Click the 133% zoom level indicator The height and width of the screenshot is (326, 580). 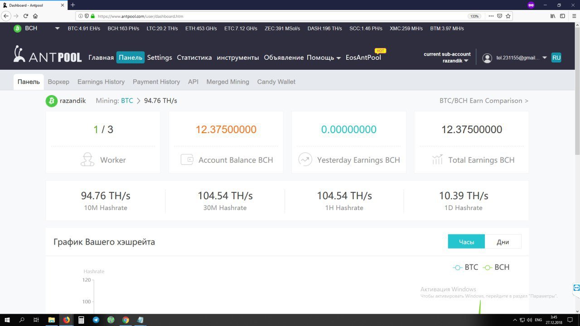pyautogui.click(x=474, y=16)
